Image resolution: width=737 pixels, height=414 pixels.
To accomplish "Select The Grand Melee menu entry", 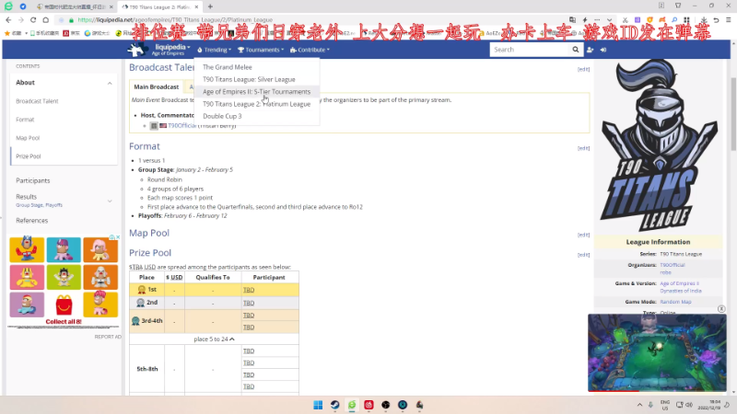I will click(228, 67).
